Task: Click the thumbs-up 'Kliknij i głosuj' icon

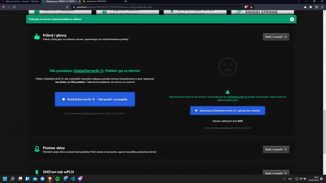Action: 37,37
